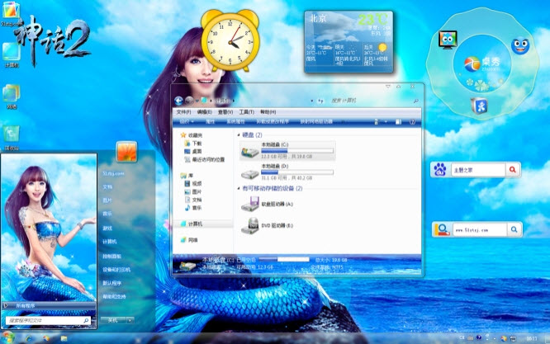
Task: Click the Forward arrow in the Explorer window
Action: click(x=189, y=101)
